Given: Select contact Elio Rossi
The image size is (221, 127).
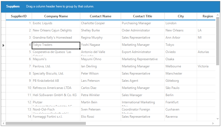Looking at the screenshot, I should pos(101,117).
